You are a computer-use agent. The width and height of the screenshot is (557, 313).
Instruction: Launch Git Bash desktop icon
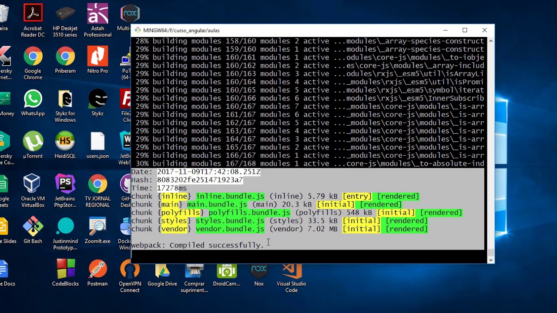tap(33, 230)
